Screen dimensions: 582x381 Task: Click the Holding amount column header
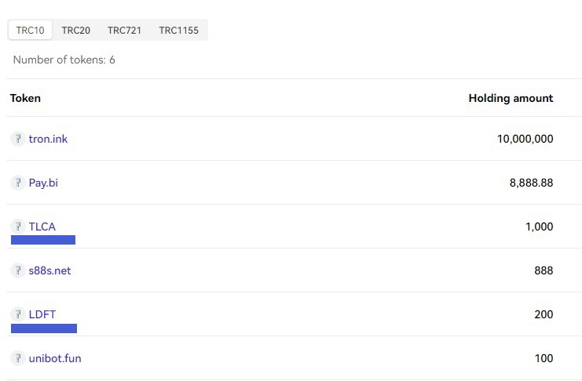(511, 98)
